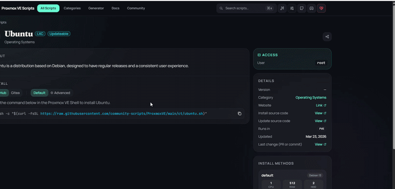This screenshot has height=189, width=395.
Task: Select the Advanced install mode
Action: [60, 93]
